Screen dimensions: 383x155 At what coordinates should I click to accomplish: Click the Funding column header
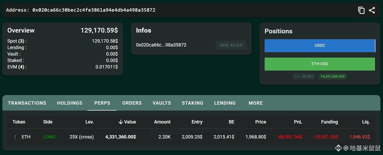(329, 122)
